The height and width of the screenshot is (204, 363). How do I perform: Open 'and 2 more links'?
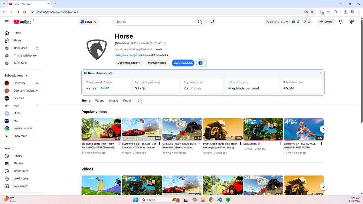[x=158, y=55]
